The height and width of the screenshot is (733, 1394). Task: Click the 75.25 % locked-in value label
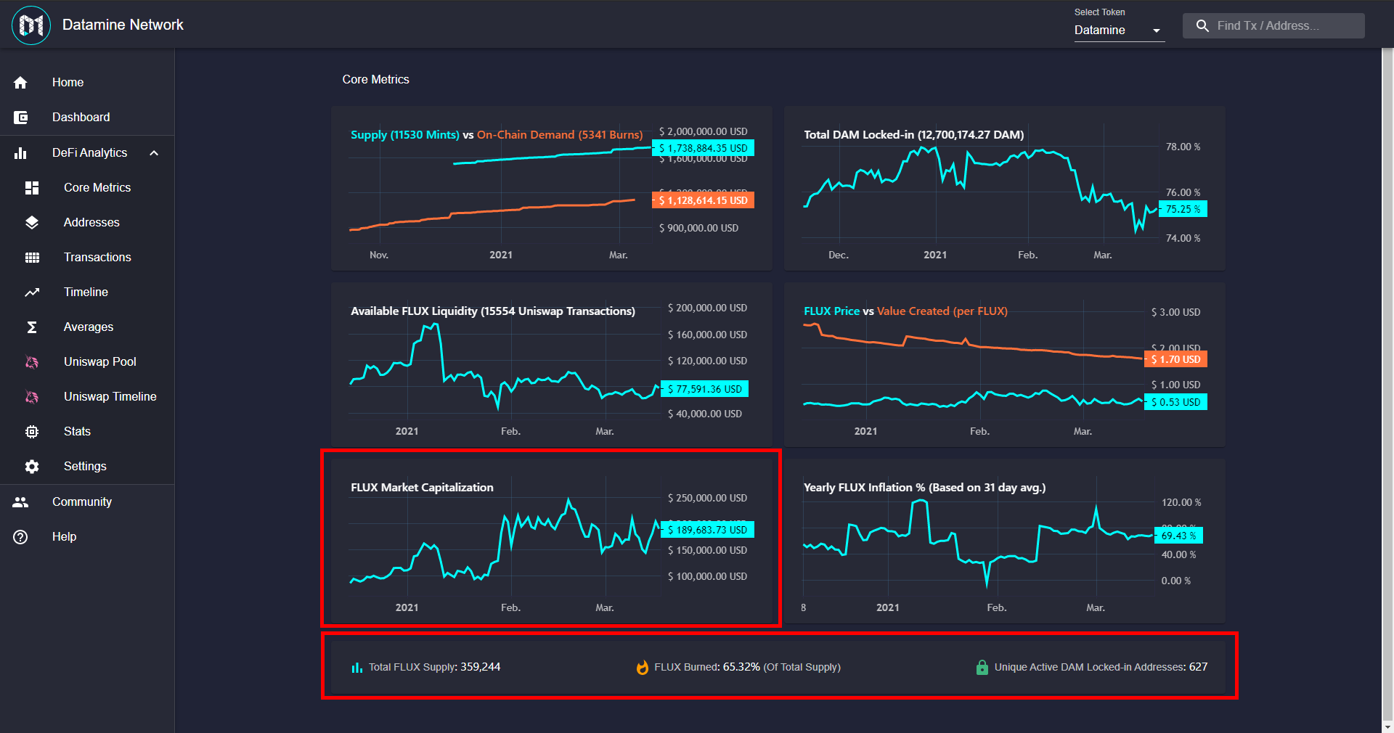pyautogui.click(x=1183, y=210)
